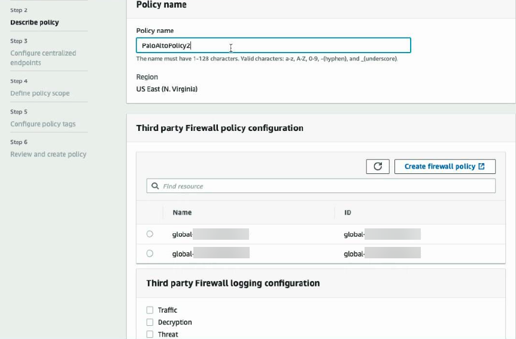Click the external link icon on Create firewall policy
The height and width of the screenshot is (339, 516).
click(482, 166)
